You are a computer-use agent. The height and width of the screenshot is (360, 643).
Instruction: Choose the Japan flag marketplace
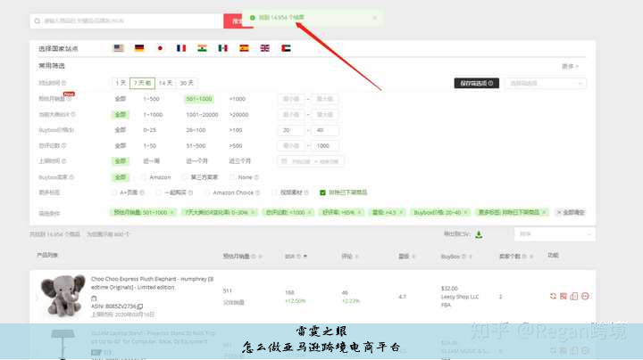(160, 48)
